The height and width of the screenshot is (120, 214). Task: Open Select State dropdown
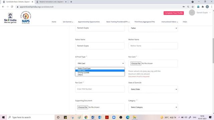[x=153, y=89]
